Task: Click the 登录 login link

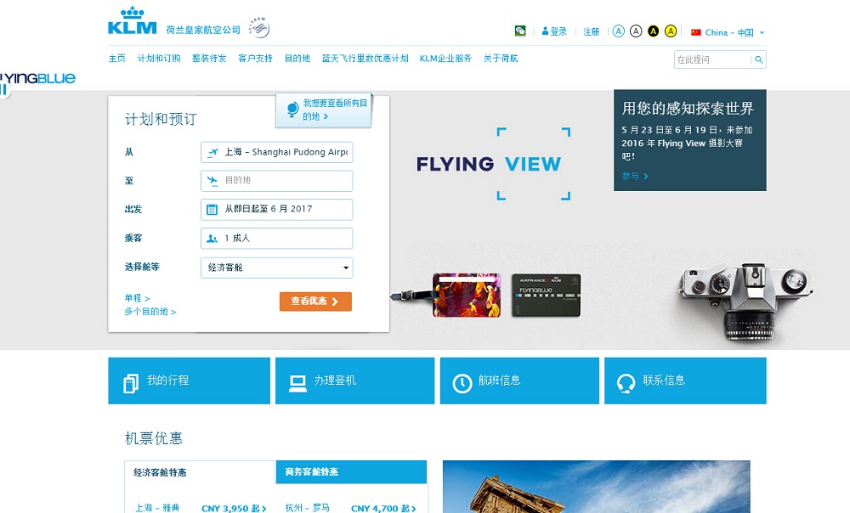Action: [558, 31]
